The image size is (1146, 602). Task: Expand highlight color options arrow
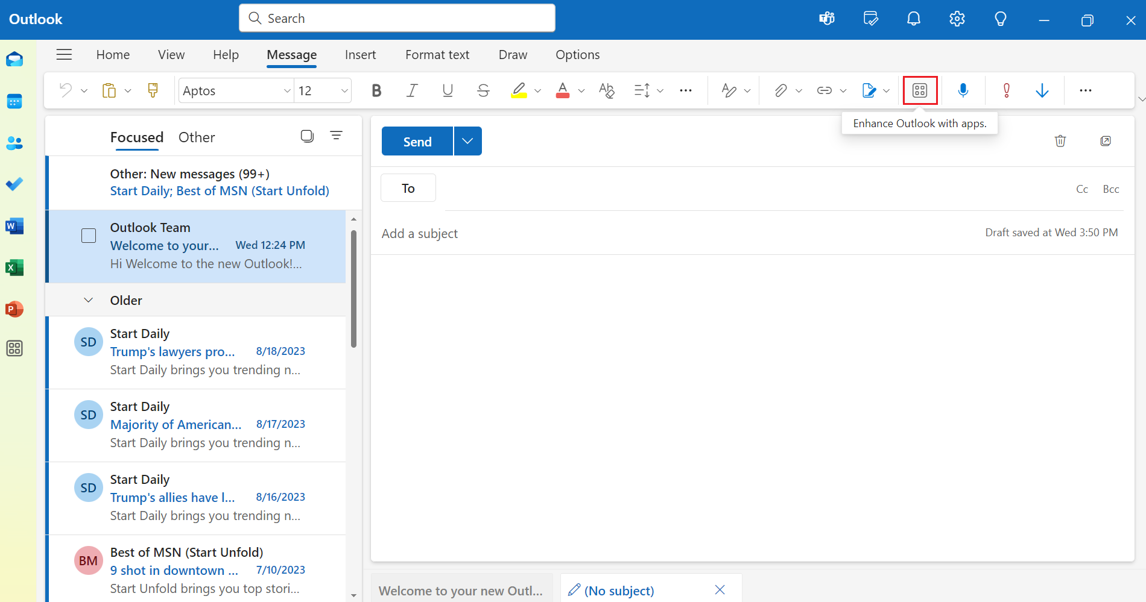pyautogui.click(x=538, y=91)
